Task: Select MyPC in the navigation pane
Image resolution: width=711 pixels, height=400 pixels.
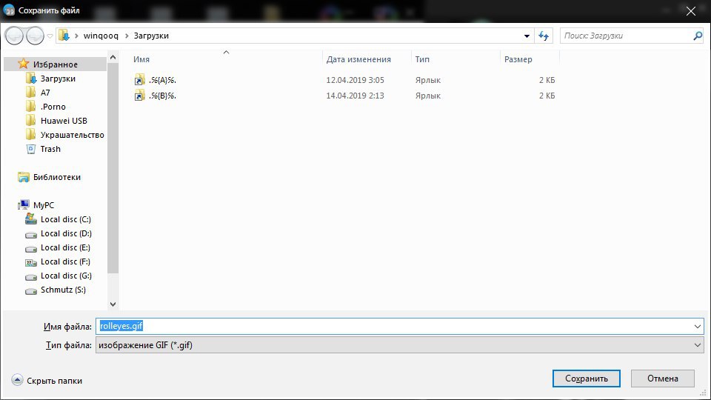Action: click(x=44, y=205)
